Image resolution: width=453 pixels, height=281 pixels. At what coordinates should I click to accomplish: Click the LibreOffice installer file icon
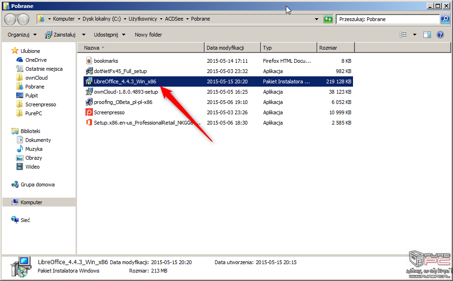pos(89,81)
